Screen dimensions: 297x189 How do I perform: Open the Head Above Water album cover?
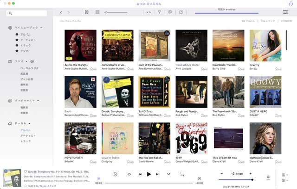[x=191, y=46]
